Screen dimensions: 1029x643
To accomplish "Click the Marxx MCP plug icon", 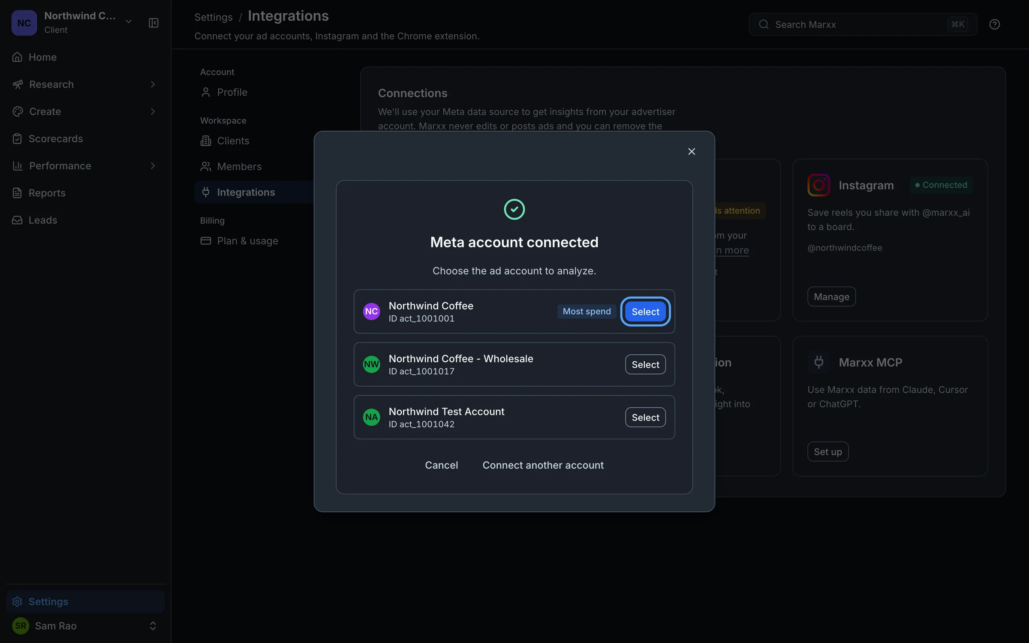I will (x=818, y=362).
